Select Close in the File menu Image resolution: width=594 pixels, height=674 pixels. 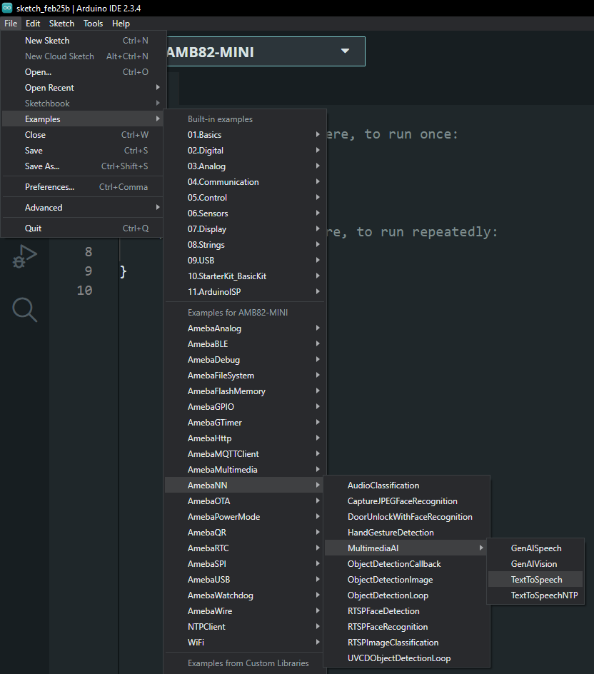point(83,135)
